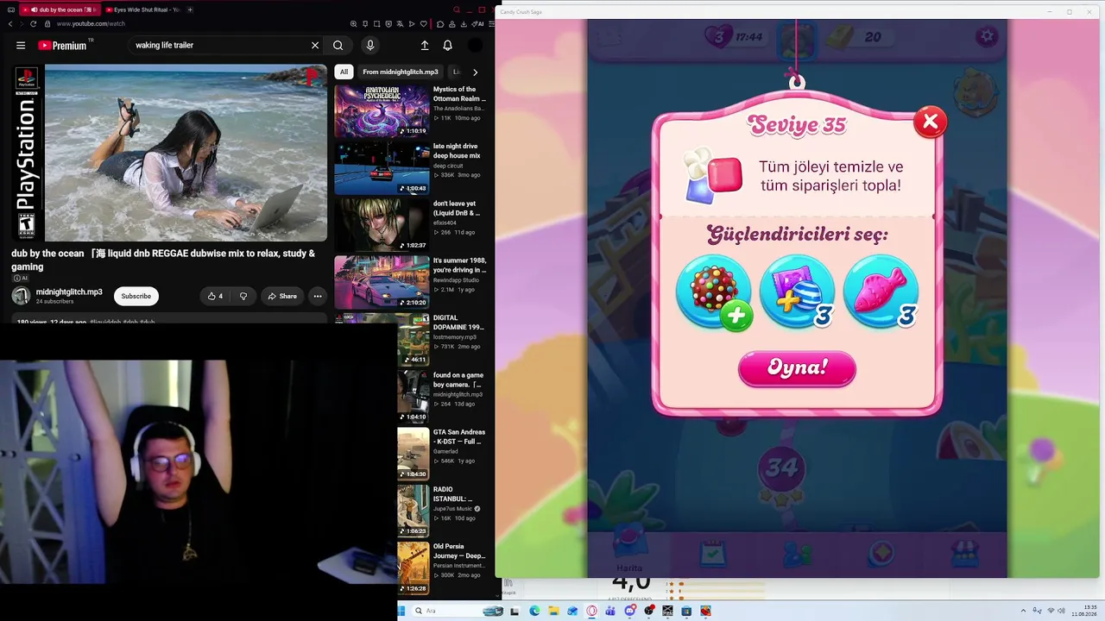The height and width of the screenshot is (621, 1105).
Task: Dislike the video
Action: tap(243, 296)
